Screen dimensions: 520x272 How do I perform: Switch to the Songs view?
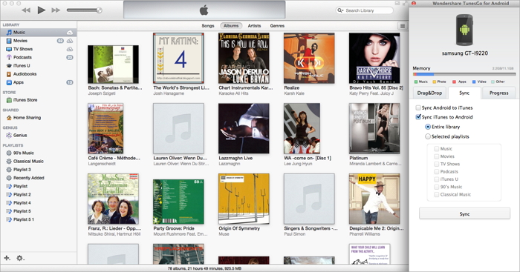click(x=208, y=26)
